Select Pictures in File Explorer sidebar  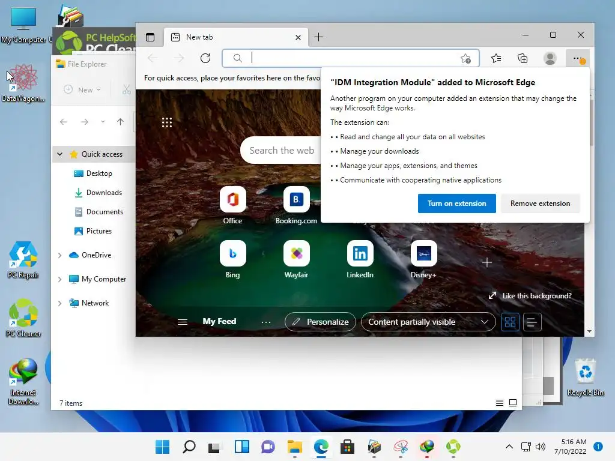coord(93,231)
